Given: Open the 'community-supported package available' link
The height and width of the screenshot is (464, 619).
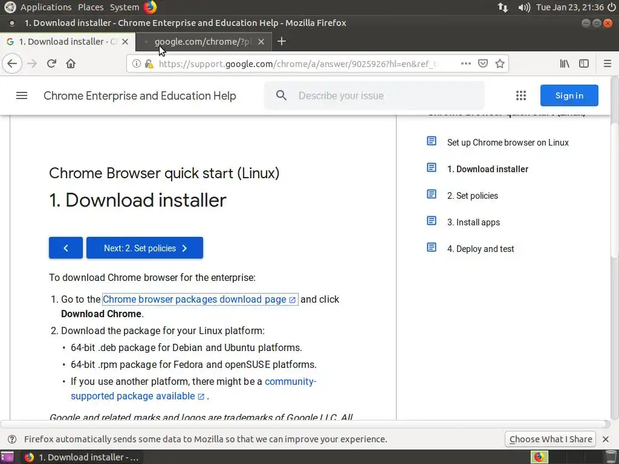Looking at the screenshot, I should (x=193, y=388).
